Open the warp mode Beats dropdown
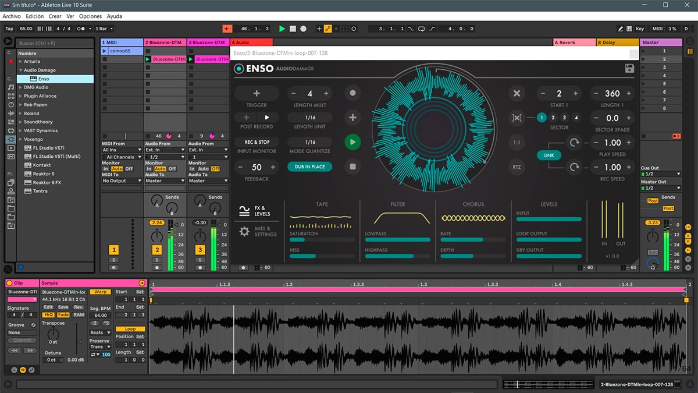The image size is (698, 393). pyautogui.click(x=100, y=333)
